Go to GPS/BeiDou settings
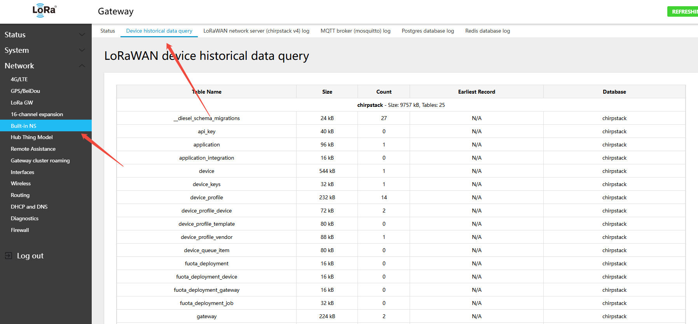 point(25,91)
